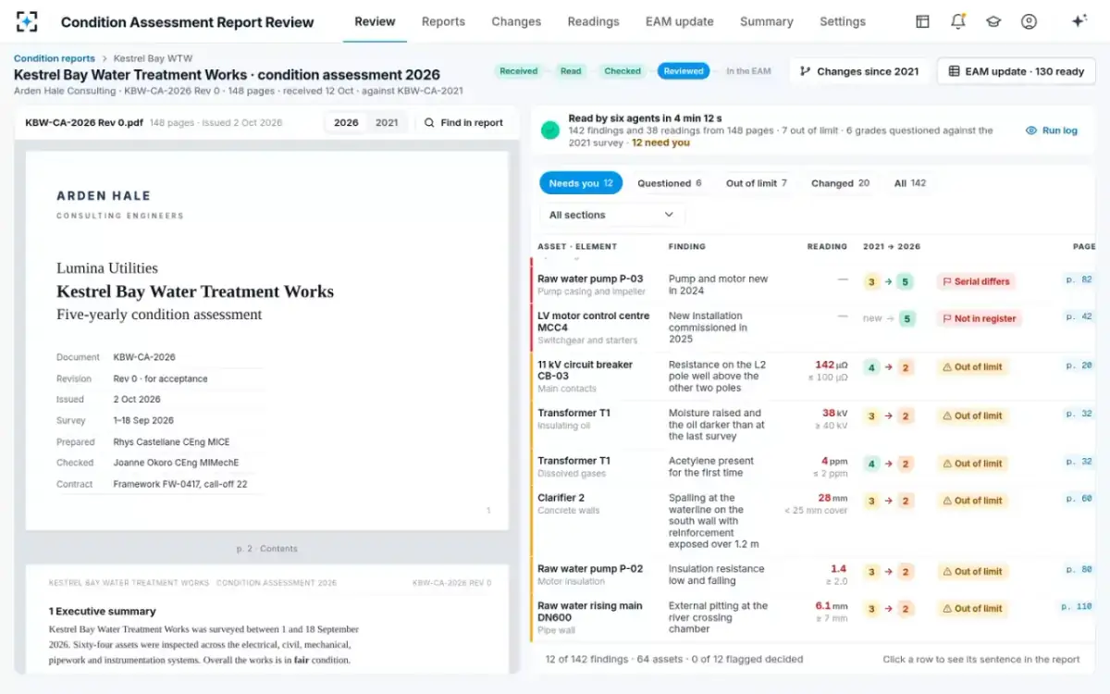Select Transformer T1 Dissolved gases row
Image resolution: width=1110 pixels, height=694 pixels.
pos(812,467)
